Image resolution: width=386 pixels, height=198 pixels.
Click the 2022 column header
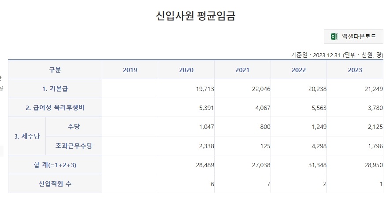(299, 70)
